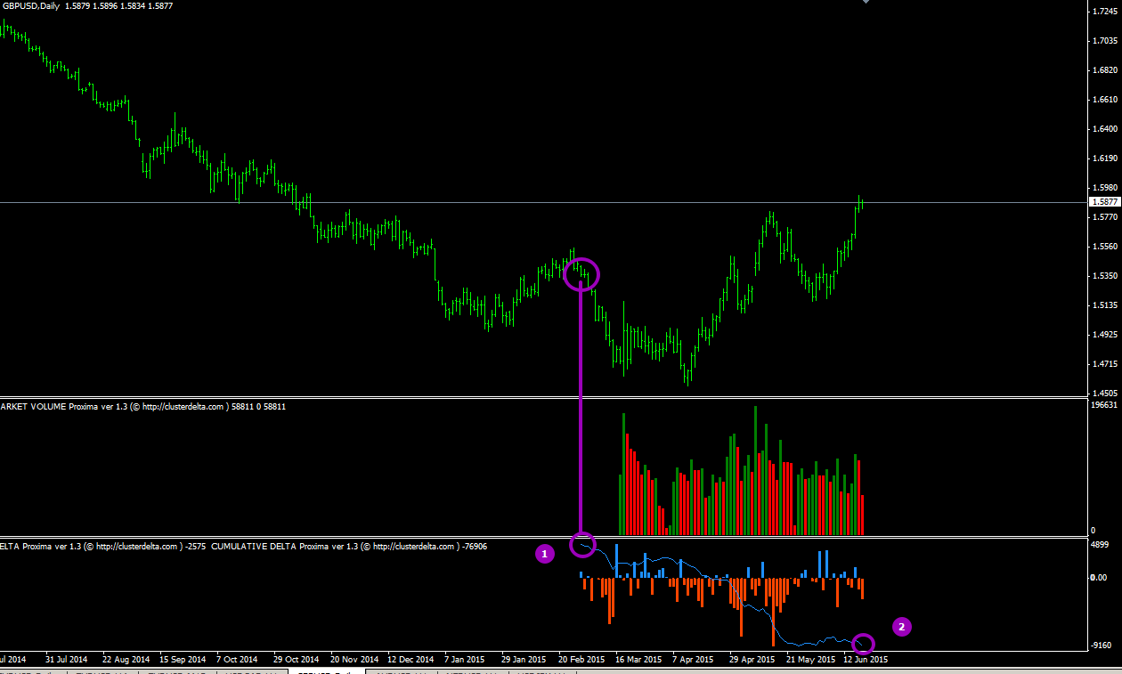
Task: Click the 7 Oct 2014 date label
Action: click(x=237, y=660)
